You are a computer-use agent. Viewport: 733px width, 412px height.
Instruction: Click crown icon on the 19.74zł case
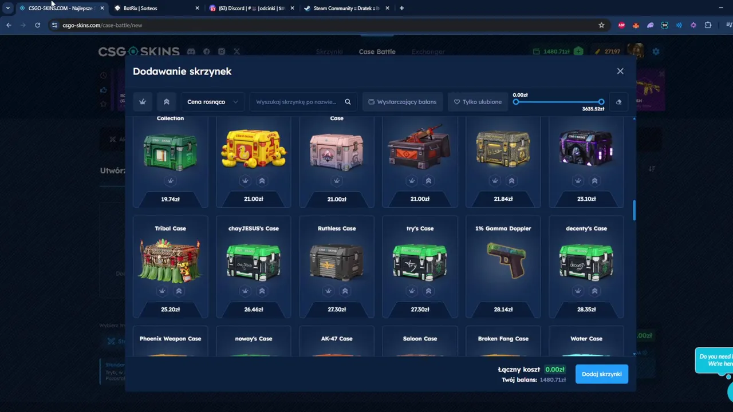pyautogui.click(x=170, y=181)
